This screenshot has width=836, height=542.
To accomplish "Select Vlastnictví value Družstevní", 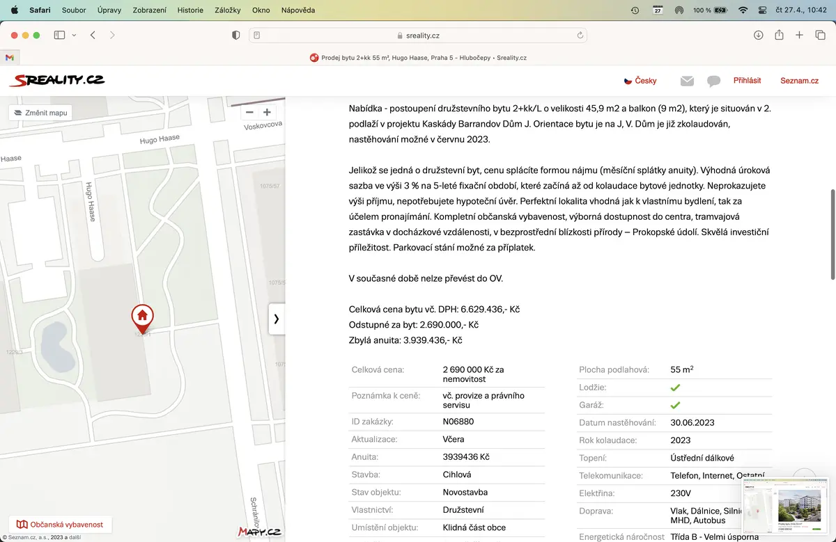I will [x=464, y=510].
